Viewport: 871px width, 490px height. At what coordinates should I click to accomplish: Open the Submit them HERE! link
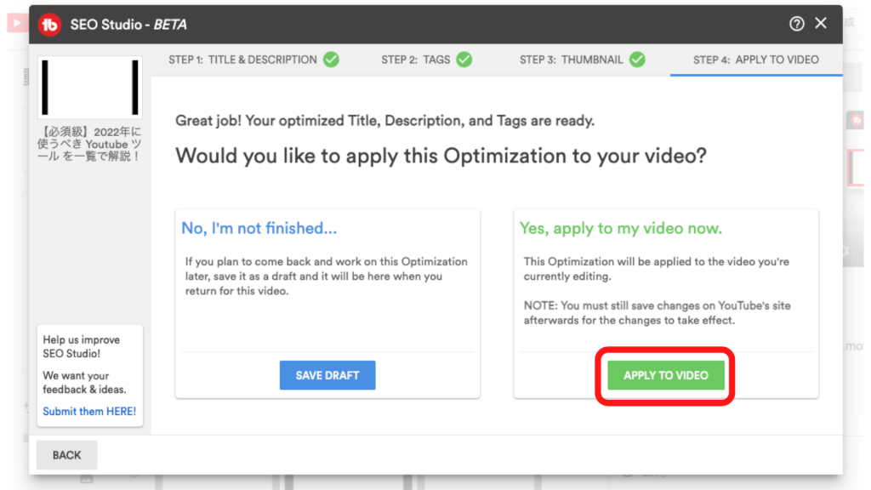[x=89, y=411]
